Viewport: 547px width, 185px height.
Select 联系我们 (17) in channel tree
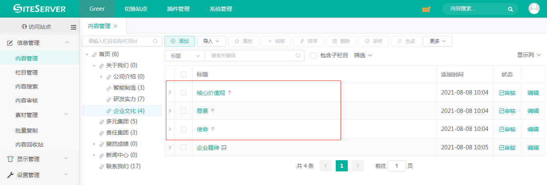(123, 166)
